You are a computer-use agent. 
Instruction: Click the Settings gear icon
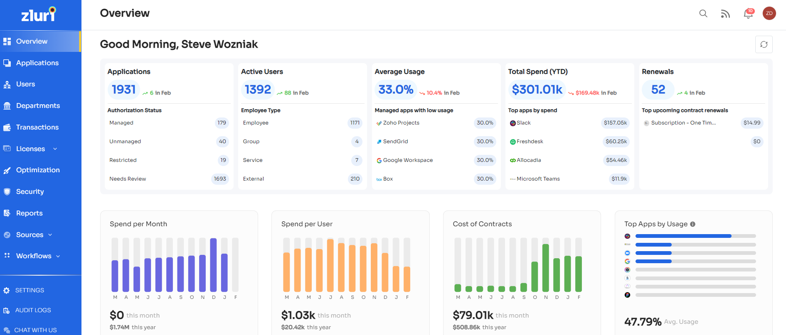(x=7, y=291)
